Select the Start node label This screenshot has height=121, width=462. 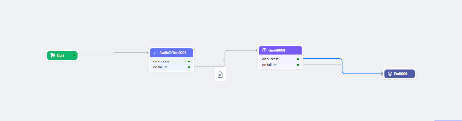tap(60, 56)
